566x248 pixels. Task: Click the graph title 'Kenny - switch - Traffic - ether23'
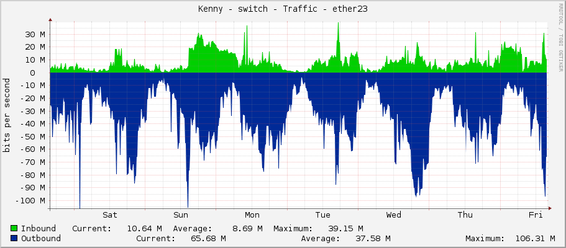coord(283,9)
